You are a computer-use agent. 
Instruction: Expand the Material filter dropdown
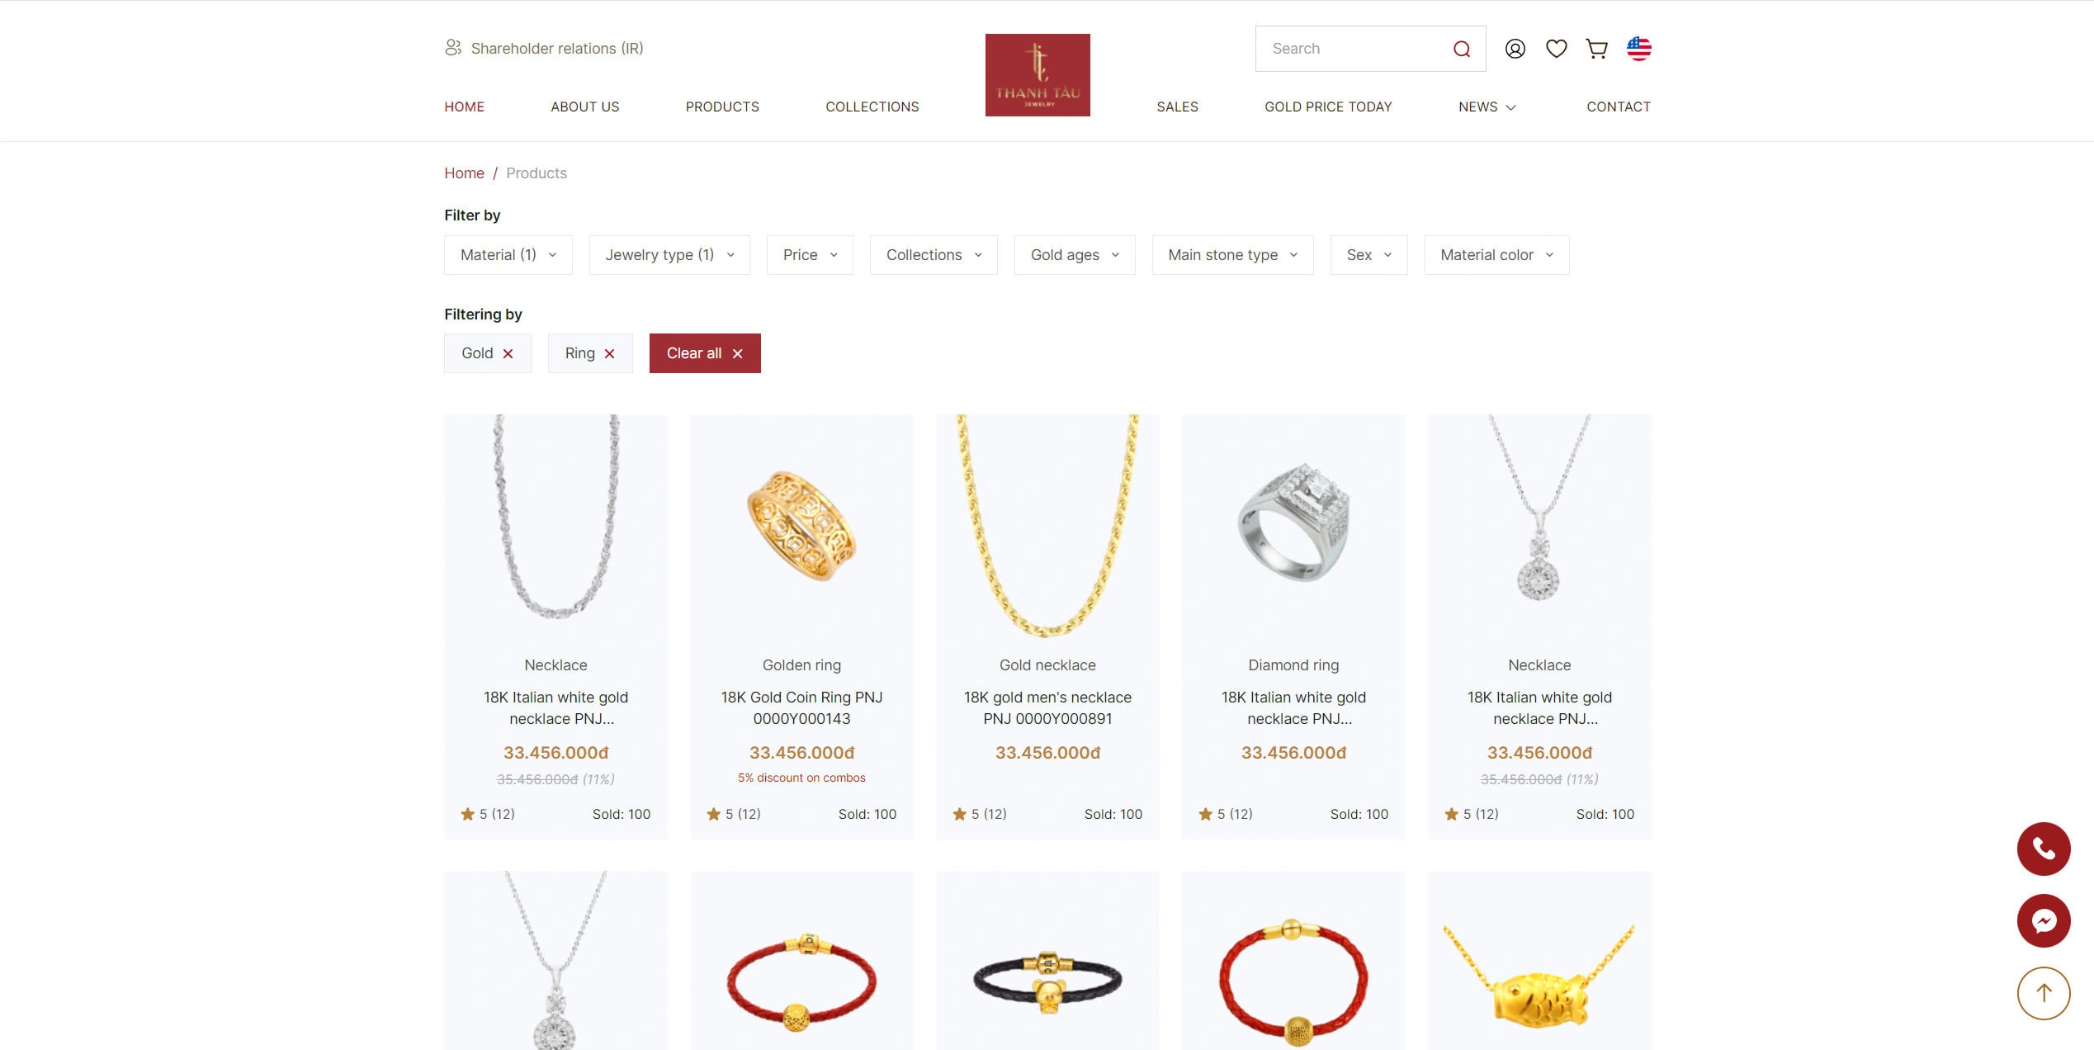tap(508, 255)
